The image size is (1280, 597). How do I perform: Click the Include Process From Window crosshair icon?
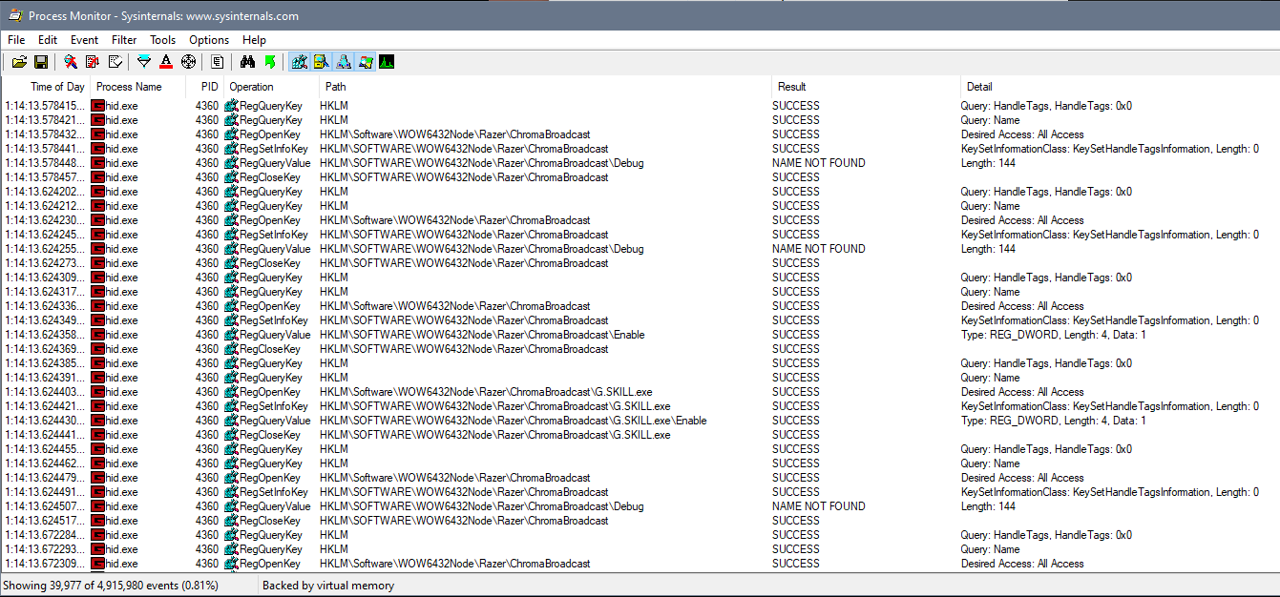(188, 61)
